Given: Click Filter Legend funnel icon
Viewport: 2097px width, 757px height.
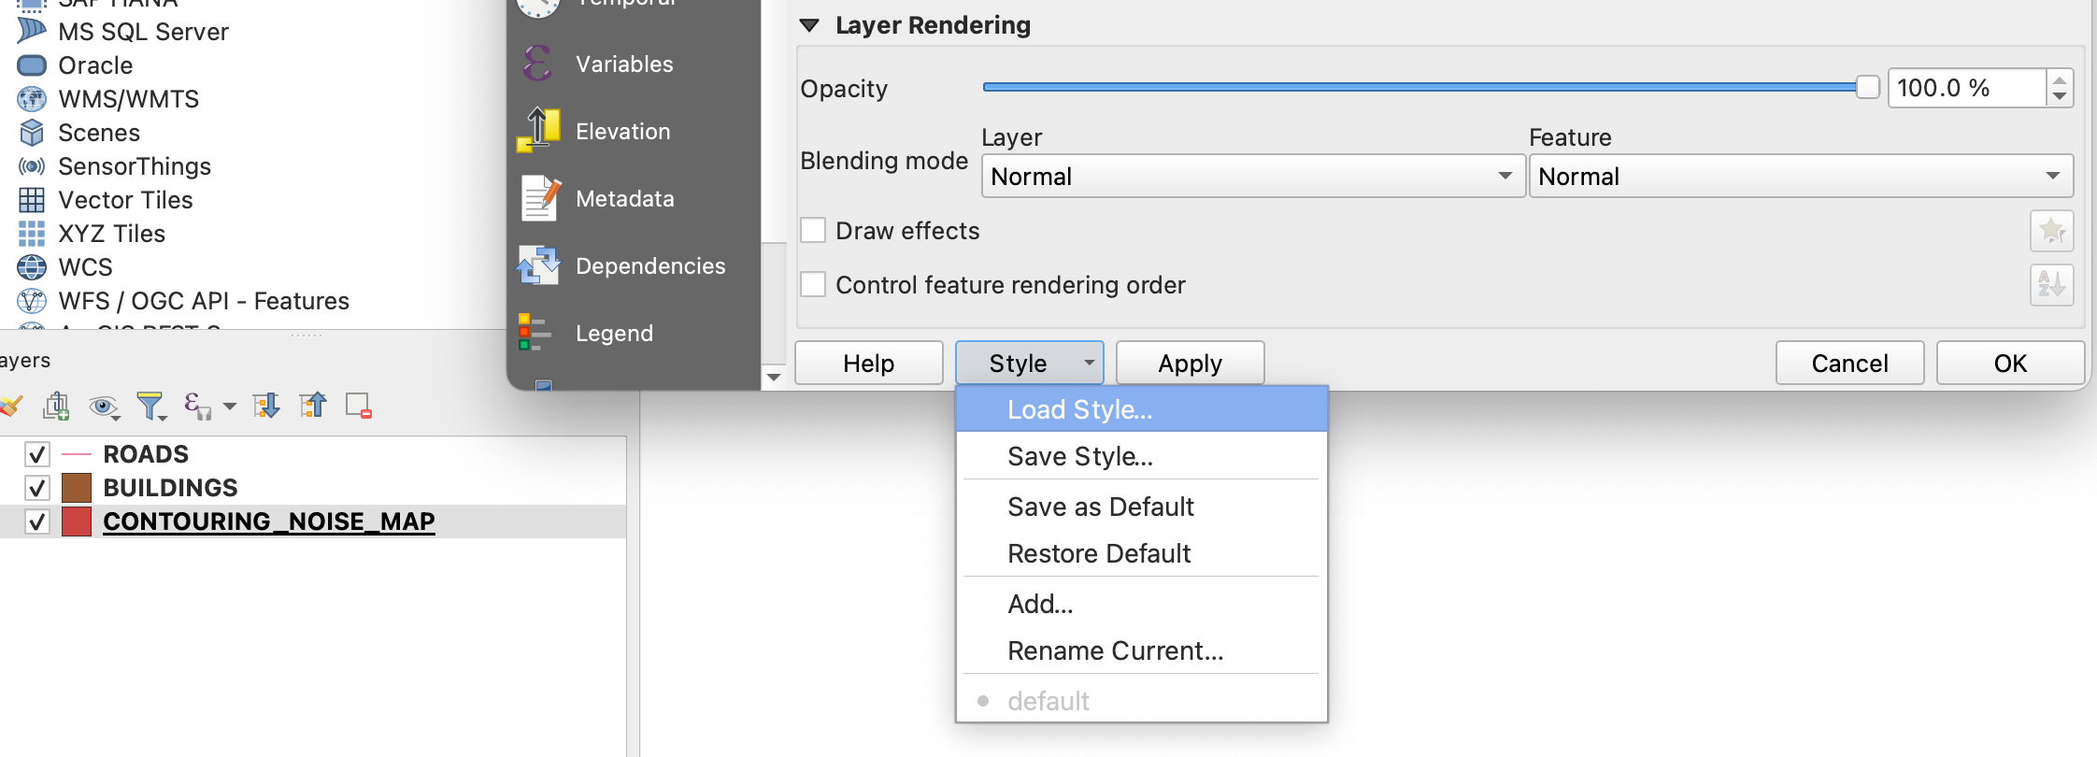Looking at the screenshot, I should (150, 406).
